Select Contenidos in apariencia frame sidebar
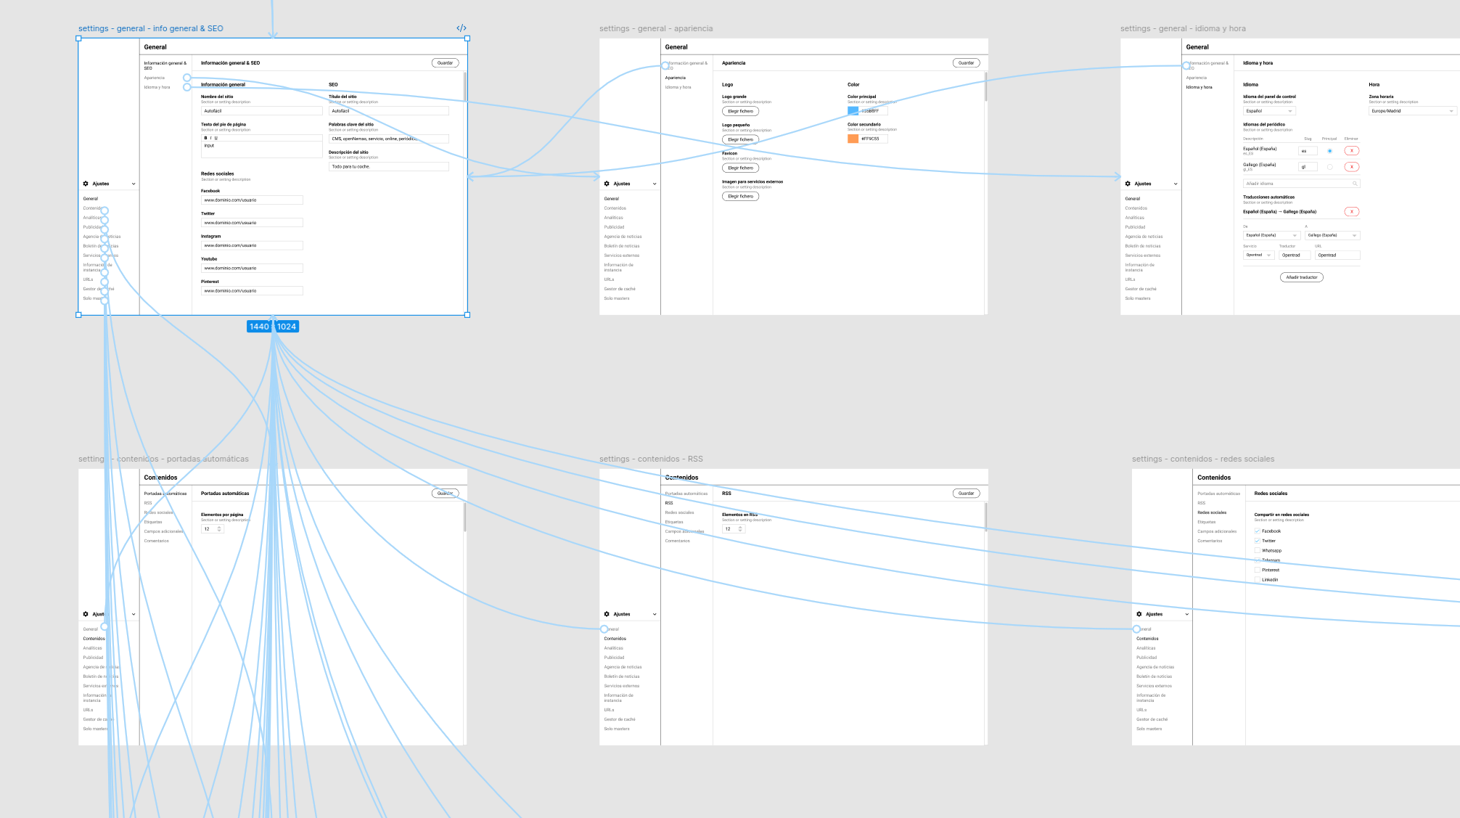This screenshot has width=1460, height=818. [615, 208]
